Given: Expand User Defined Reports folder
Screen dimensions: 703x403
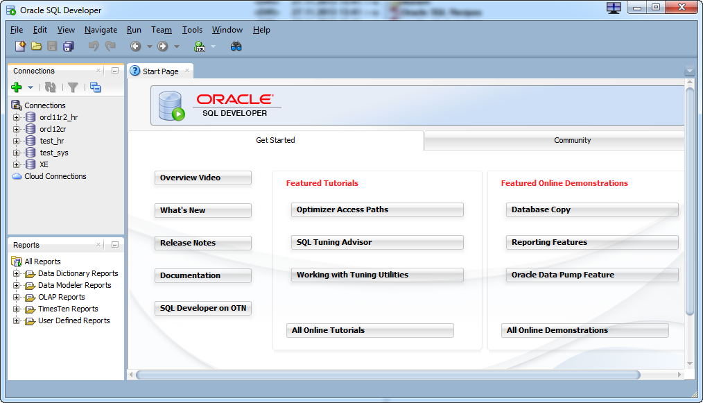Looking at the screenshot, I should click(x=16, y=321).
